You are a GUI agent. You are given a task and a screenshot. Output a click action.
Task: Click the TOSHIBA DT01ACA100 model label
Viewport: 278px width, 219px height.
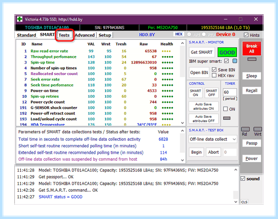tap(47, 28)
